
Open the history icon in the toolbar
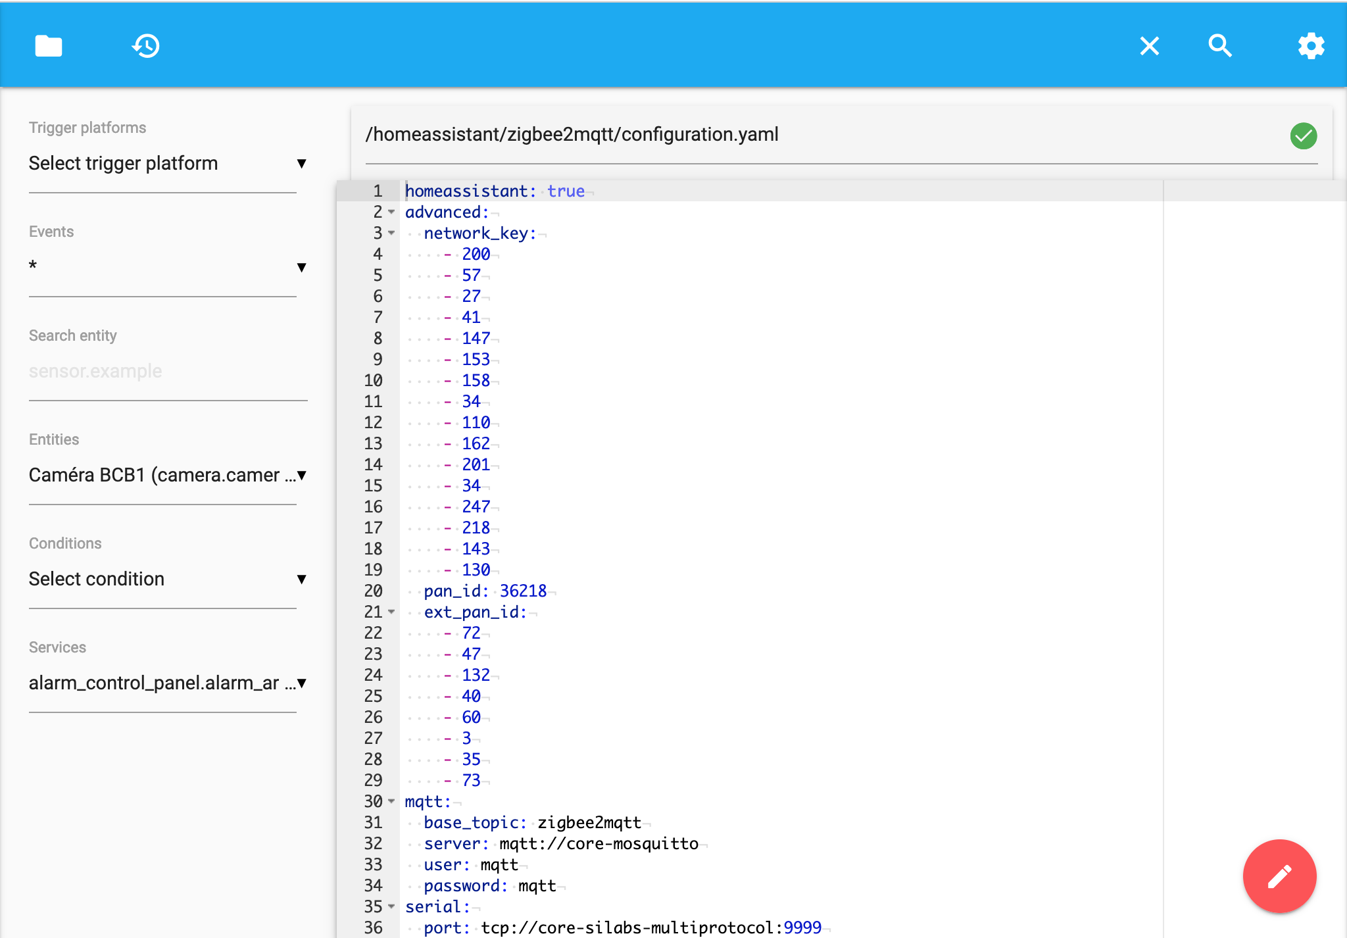pyautogui.click(x=145, y=46)
